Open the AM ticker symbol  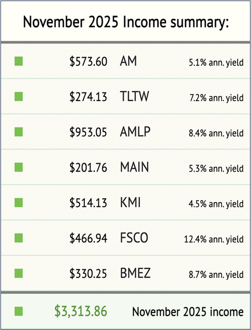pyautogui.click(x=128, y=62)
